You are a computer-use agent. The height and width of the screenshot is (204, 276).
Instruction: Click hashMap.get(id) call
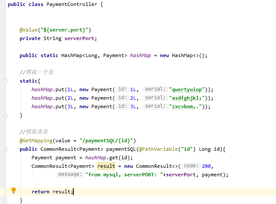coord(107,158)
